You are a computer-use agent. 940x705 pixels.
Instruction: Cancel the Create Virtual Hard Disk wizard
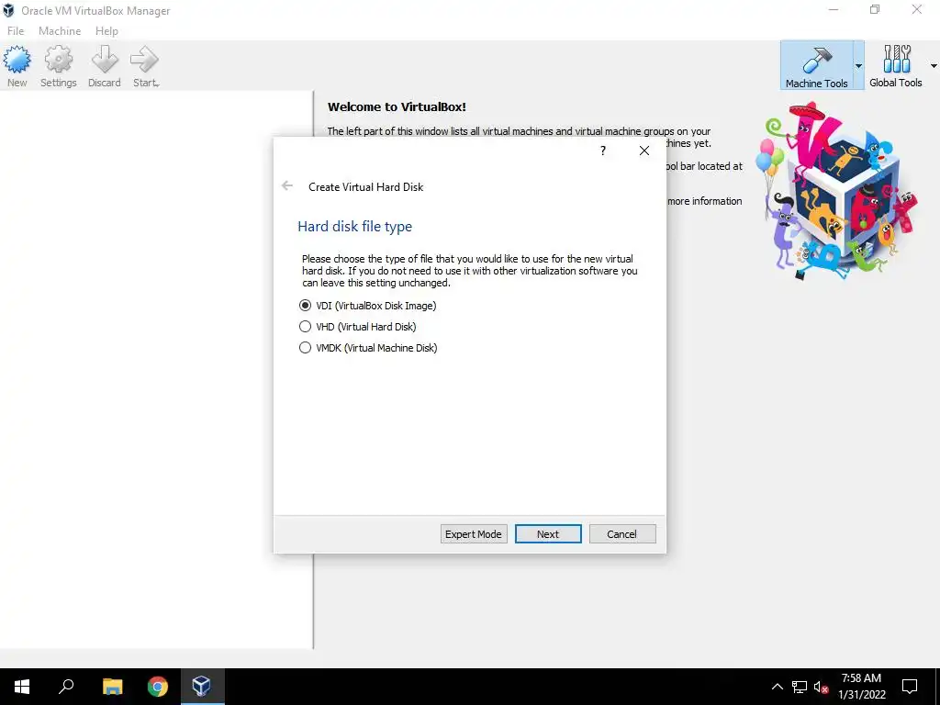click(x=622, y=534)
